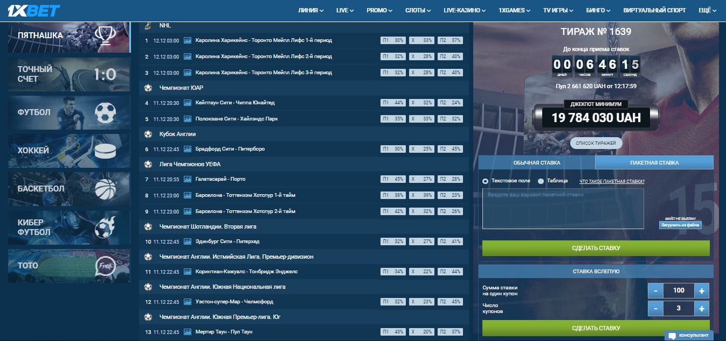Pick П2 41% for Эдинбург Сити - Питерхед

click(450, 241)
